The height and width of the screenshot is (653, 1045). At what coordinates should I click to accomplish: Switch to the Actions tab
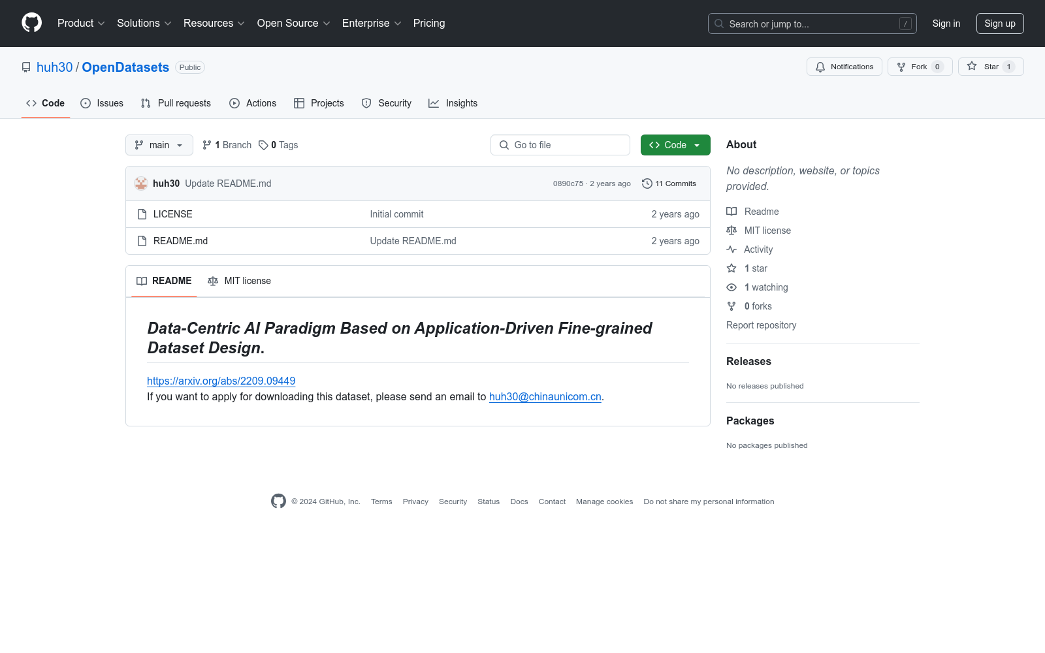[253, 103]
